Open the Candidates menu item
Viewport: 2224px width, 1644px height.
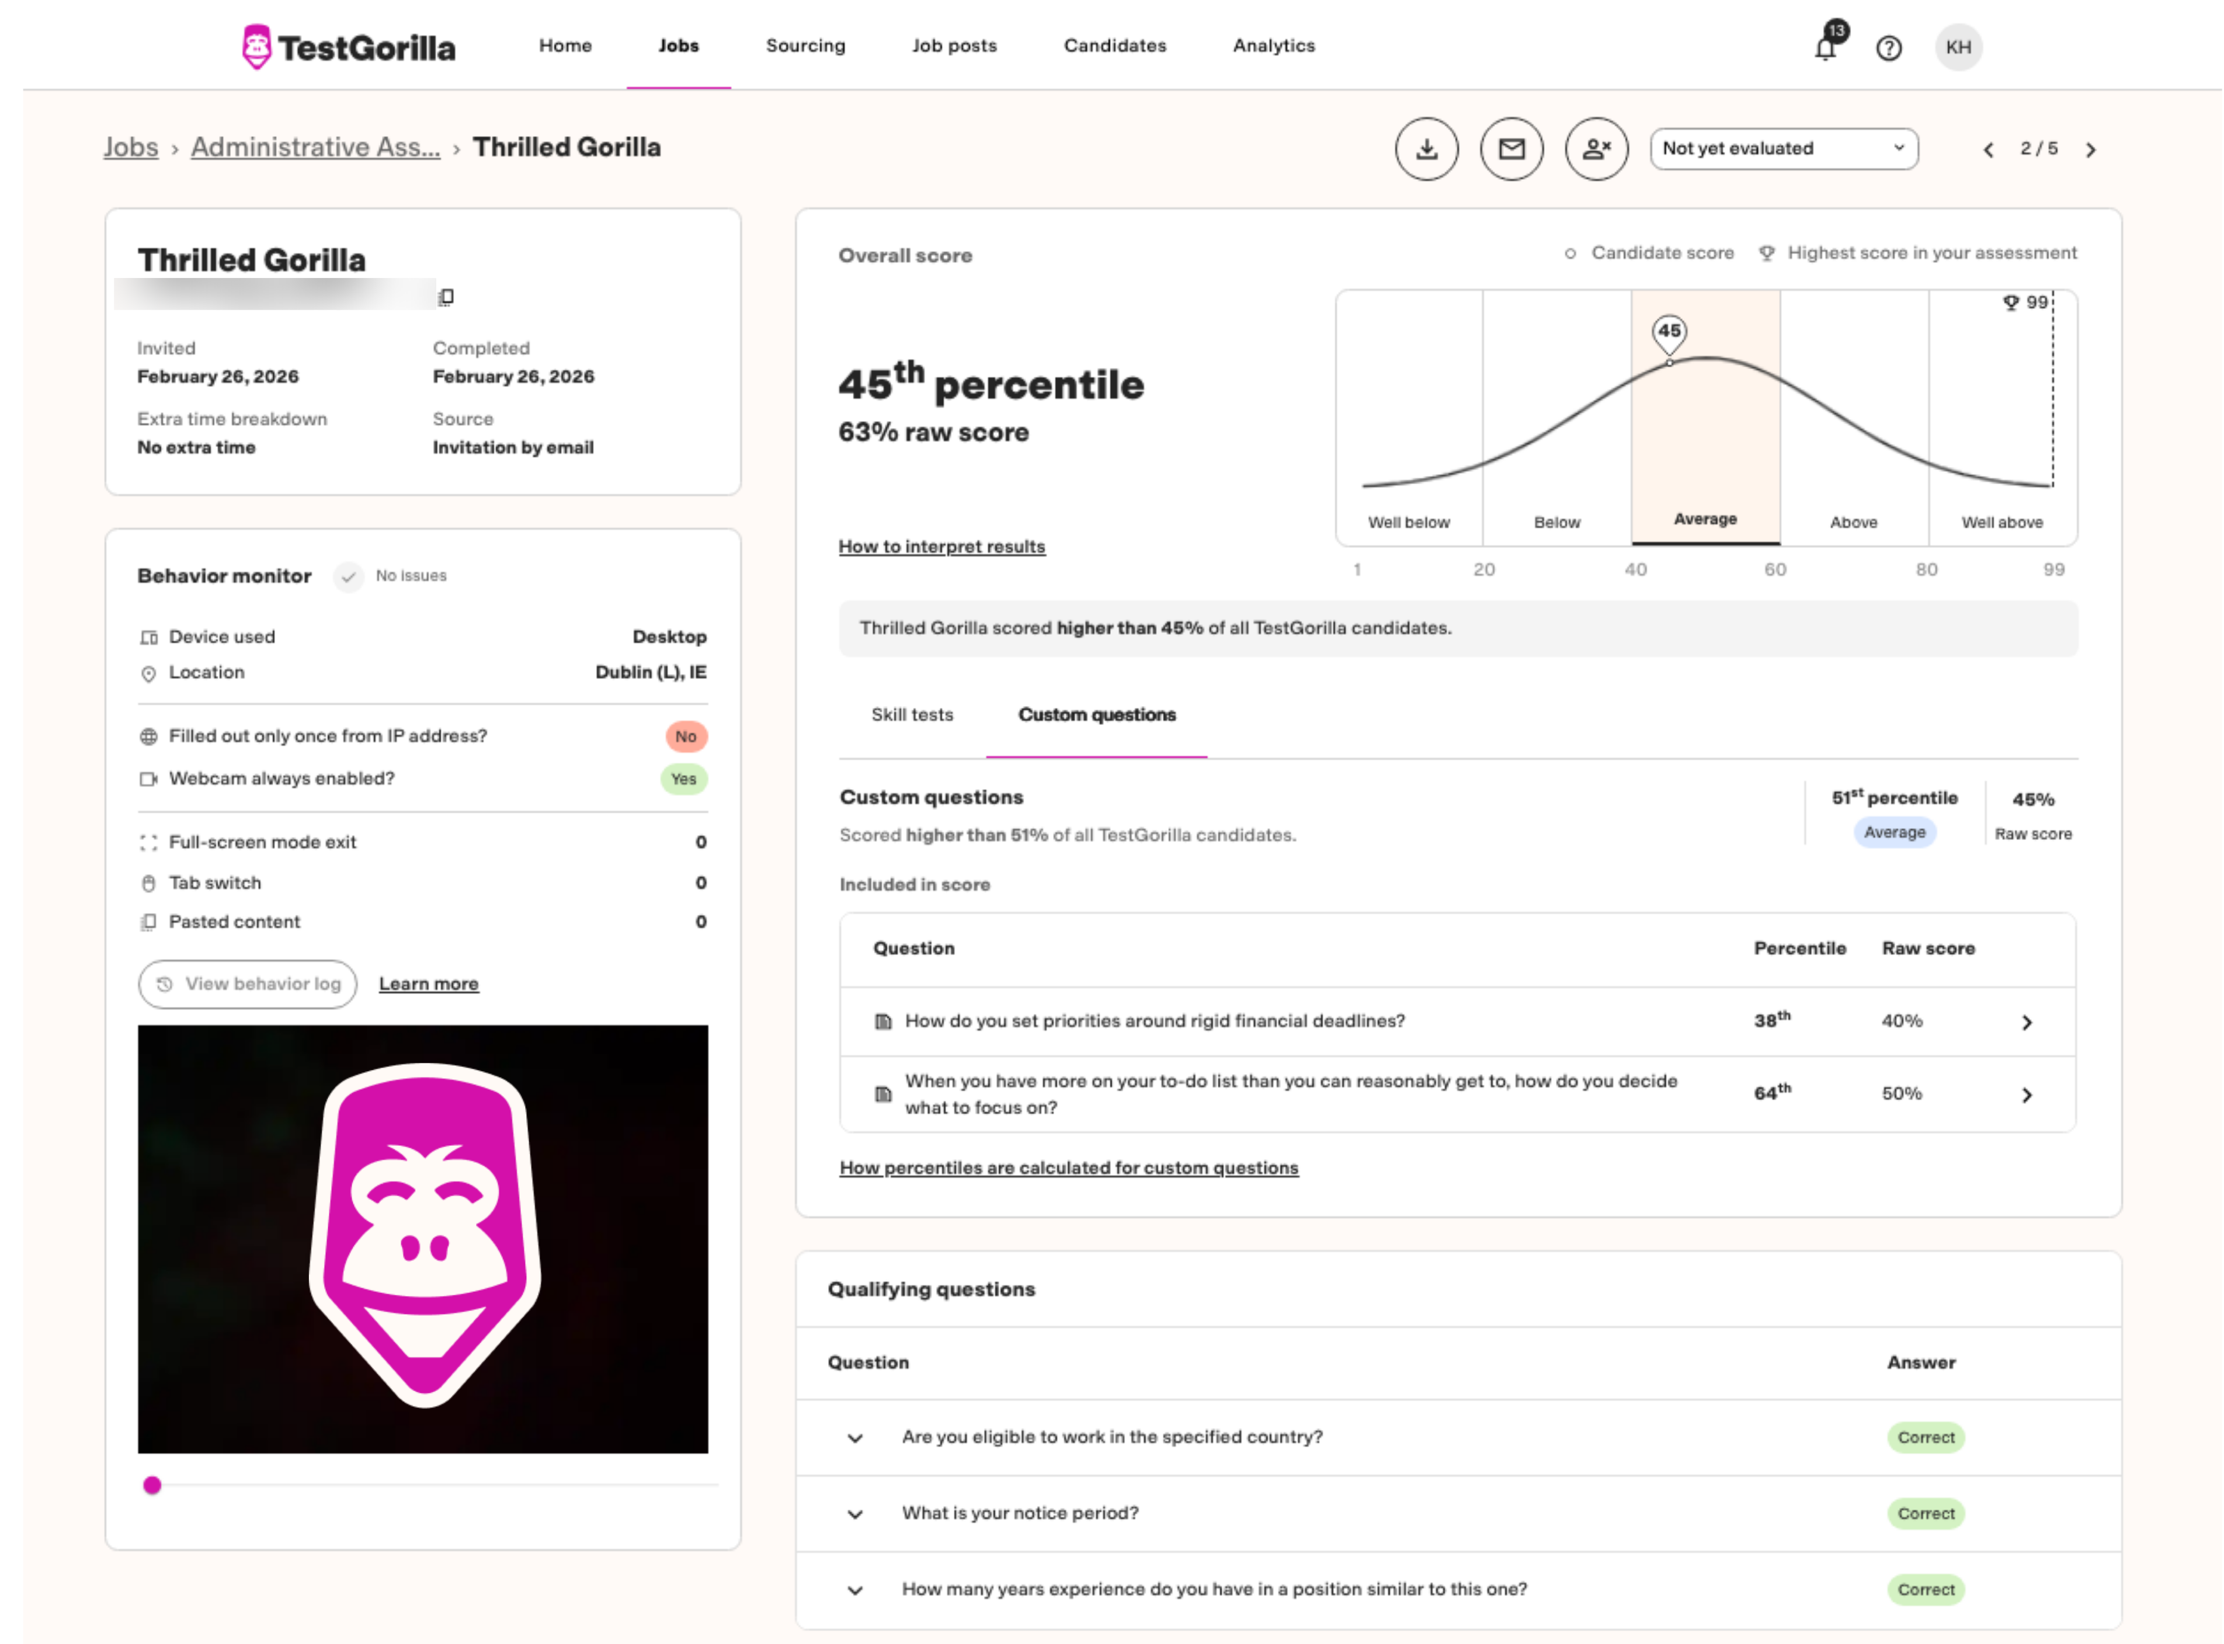(1114, 46)
